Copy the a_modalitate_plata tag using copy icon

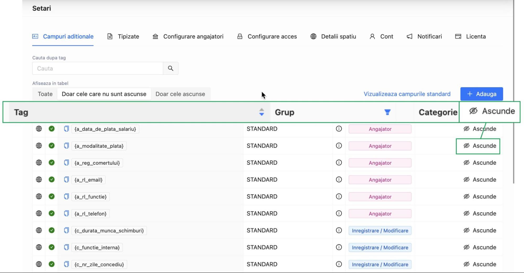tap(66, 146)
